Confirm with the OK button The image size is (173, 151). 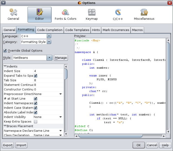pos(139,145)
